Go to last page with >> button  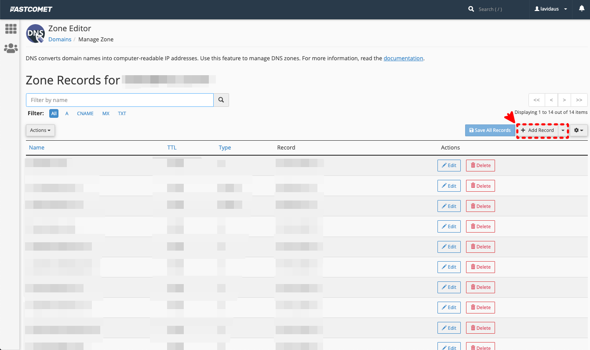click(x=579, y=100)
